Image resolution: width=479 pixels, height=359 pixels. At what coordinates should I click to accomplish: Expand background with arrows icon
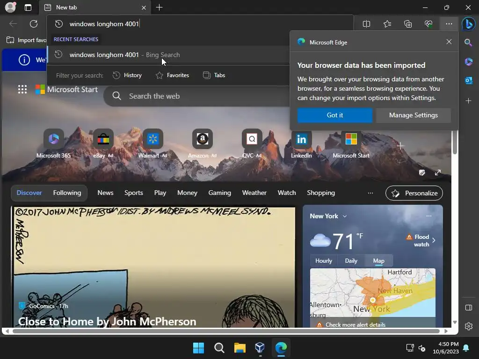[x=438, y=173]
